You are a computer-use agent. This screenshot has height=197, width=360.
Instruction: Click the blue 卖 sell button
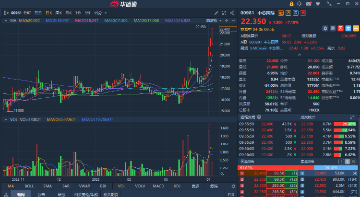coord(348,28)
